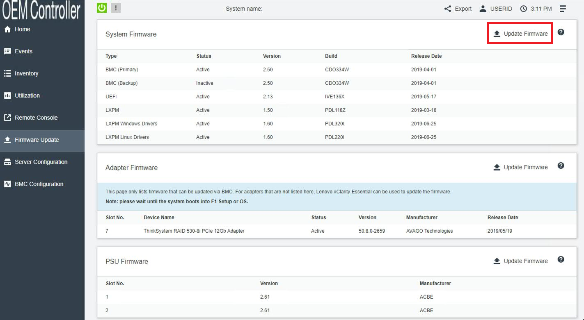Screen dimensions: 584x320
Task: Click the Server Configuration icon in sidebar
Action: 7,162
